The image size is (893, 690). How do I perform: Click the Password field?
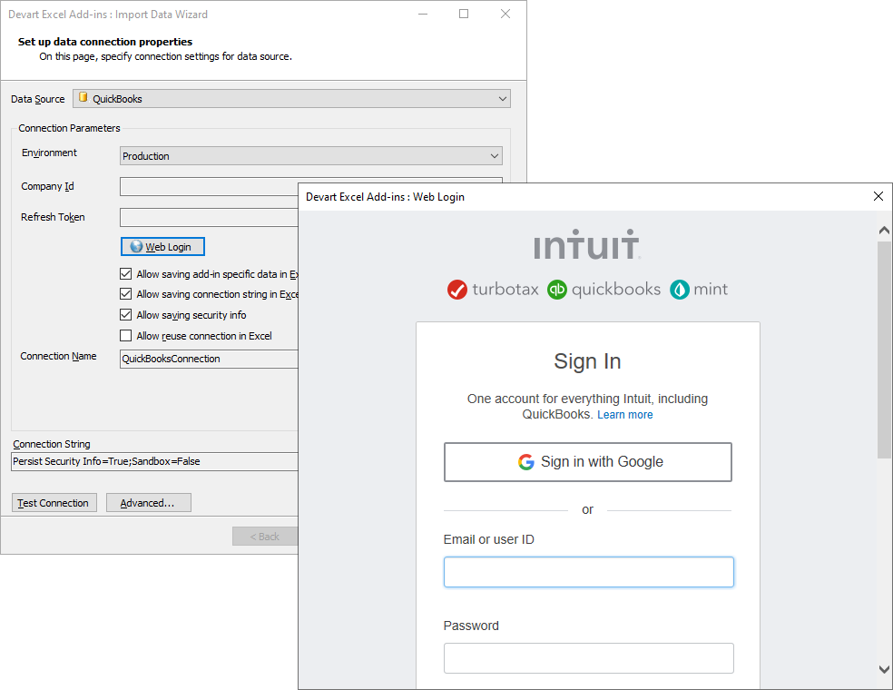tap(588, 658)
